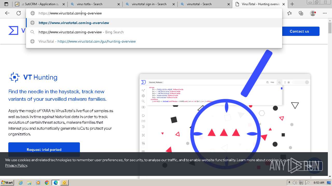Open the network status tray icon
This screenshot has height=186, width=332.
tap(301, 183)
